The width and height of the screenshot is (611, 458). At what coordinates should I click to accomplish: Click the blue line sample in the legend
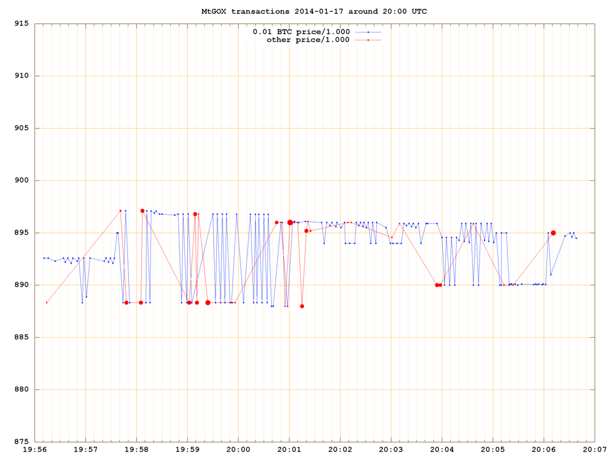(368, 32)
